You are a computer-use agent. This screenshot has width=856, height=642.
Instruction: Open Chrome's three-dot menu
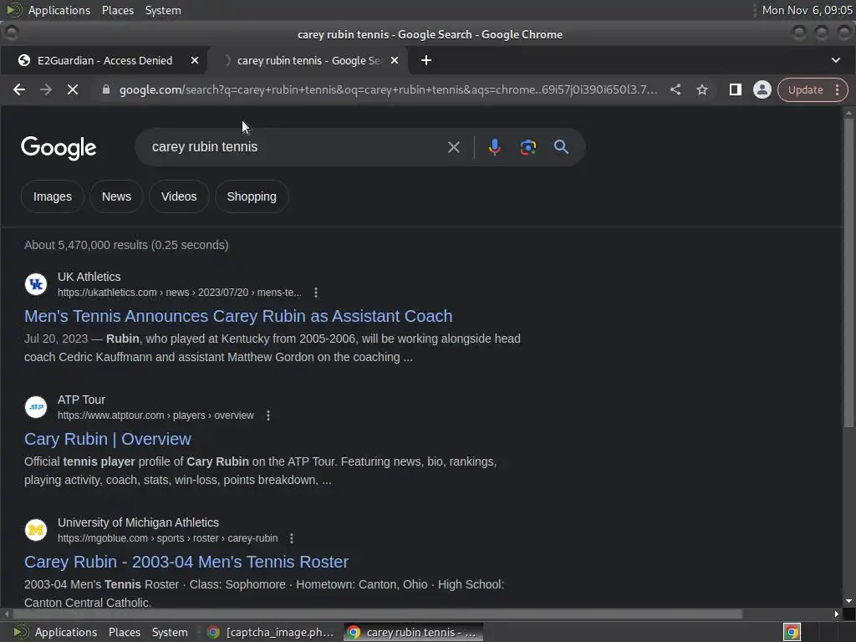[x=838, y=89]
